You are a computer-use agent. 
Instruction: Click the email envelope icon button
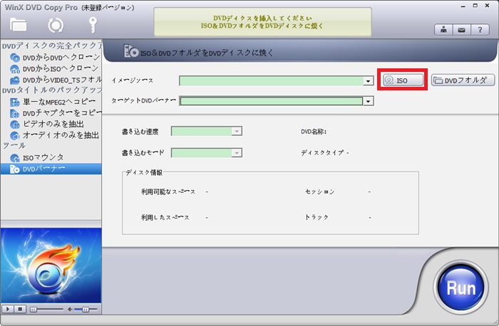click(461, 30)
